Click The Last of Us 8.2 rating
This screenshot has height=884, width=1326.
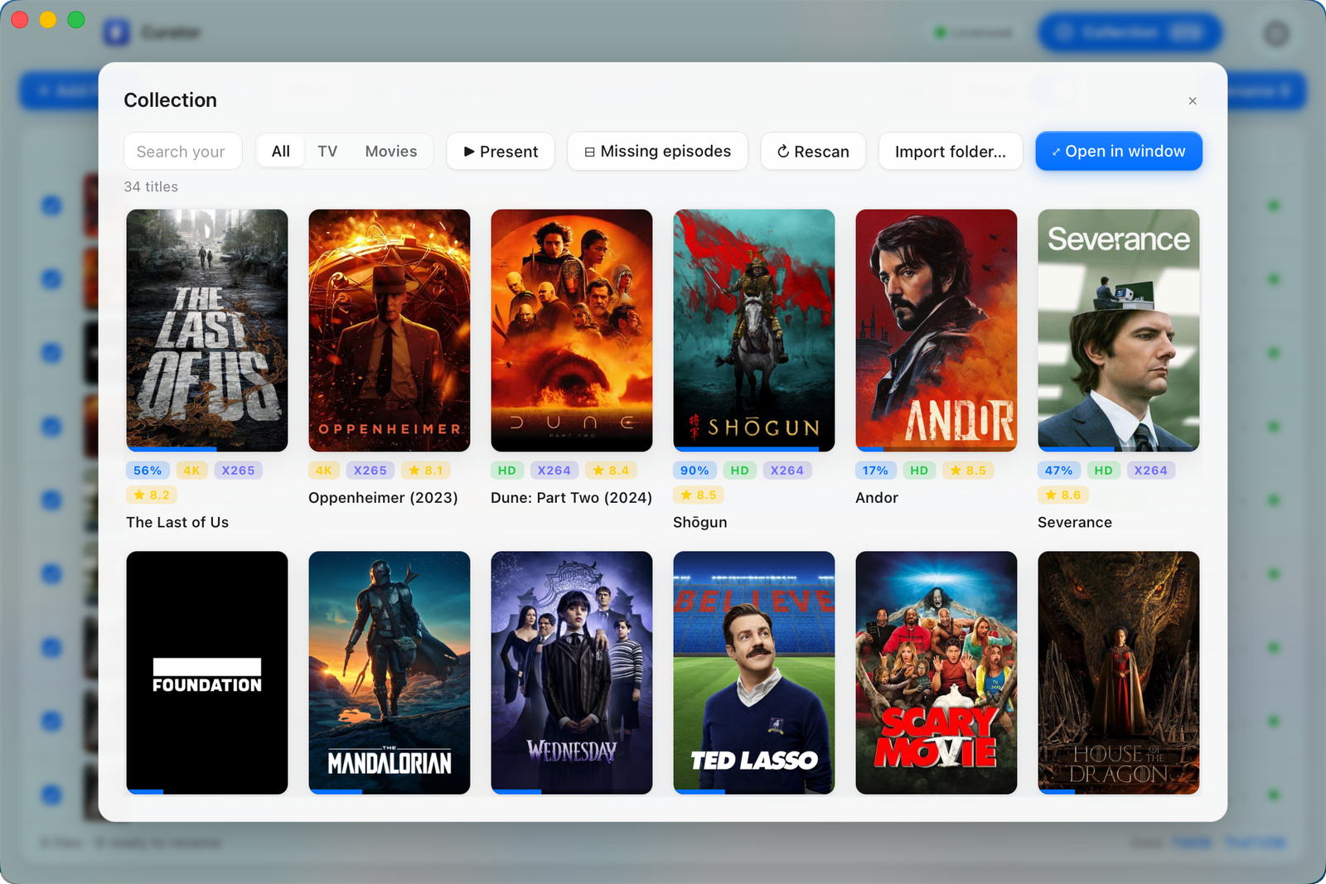pos(152,495)
